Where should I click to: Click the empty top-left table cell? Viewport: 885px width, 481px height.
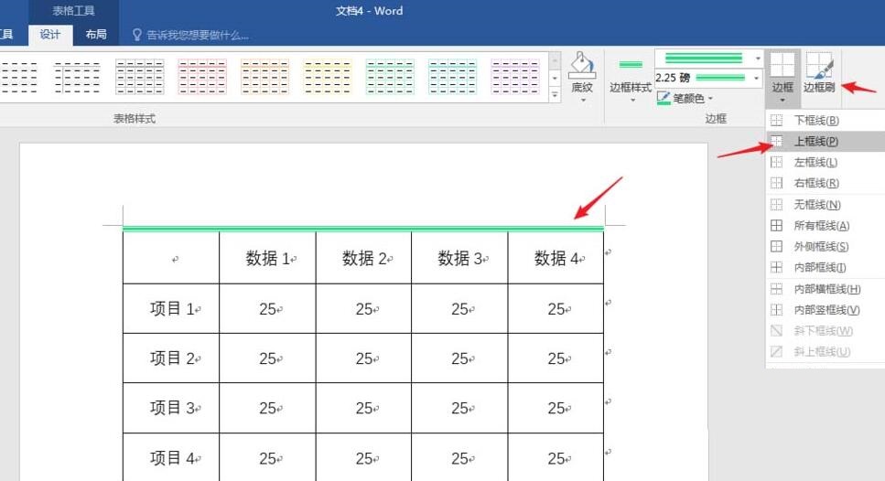click(171, 258)
